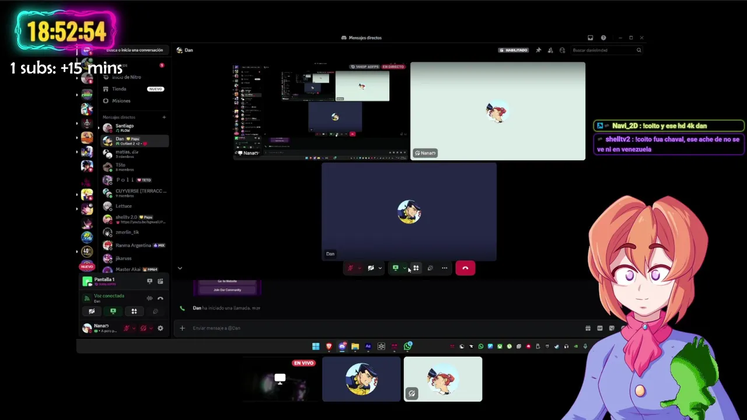The image size is (747, 420).
Task: Create new direct message plus icon
Action: (x=164, y=117)
